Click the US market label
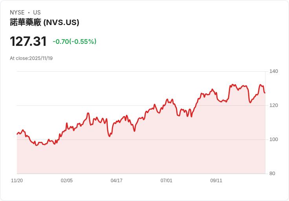 pos(37,13)
